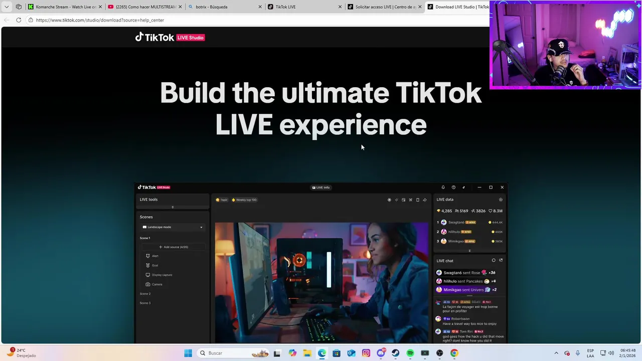
Task: Select the Alert source in Scene 1
Action: (x=152, y=256)
